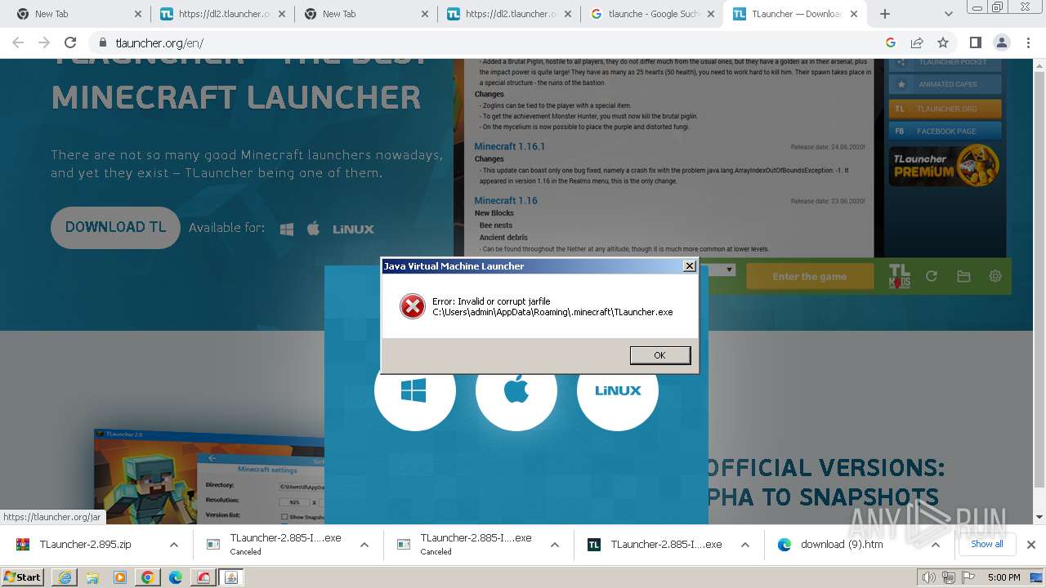Image resolution: width=1046 pixels, height=588 pixels.
Task: Share this page via share icon
Action: click(917, 43)
